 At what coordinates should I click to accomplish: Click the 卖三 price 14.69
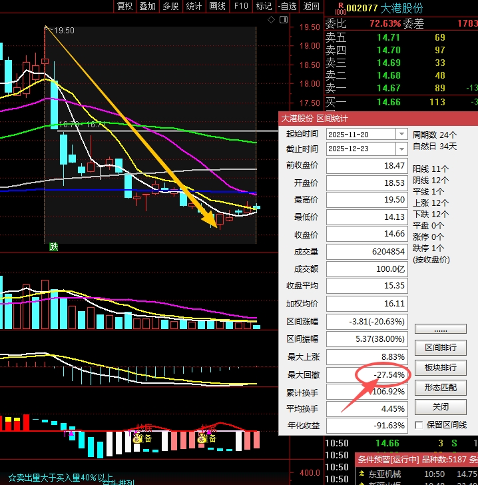click(x=388, y=63)
